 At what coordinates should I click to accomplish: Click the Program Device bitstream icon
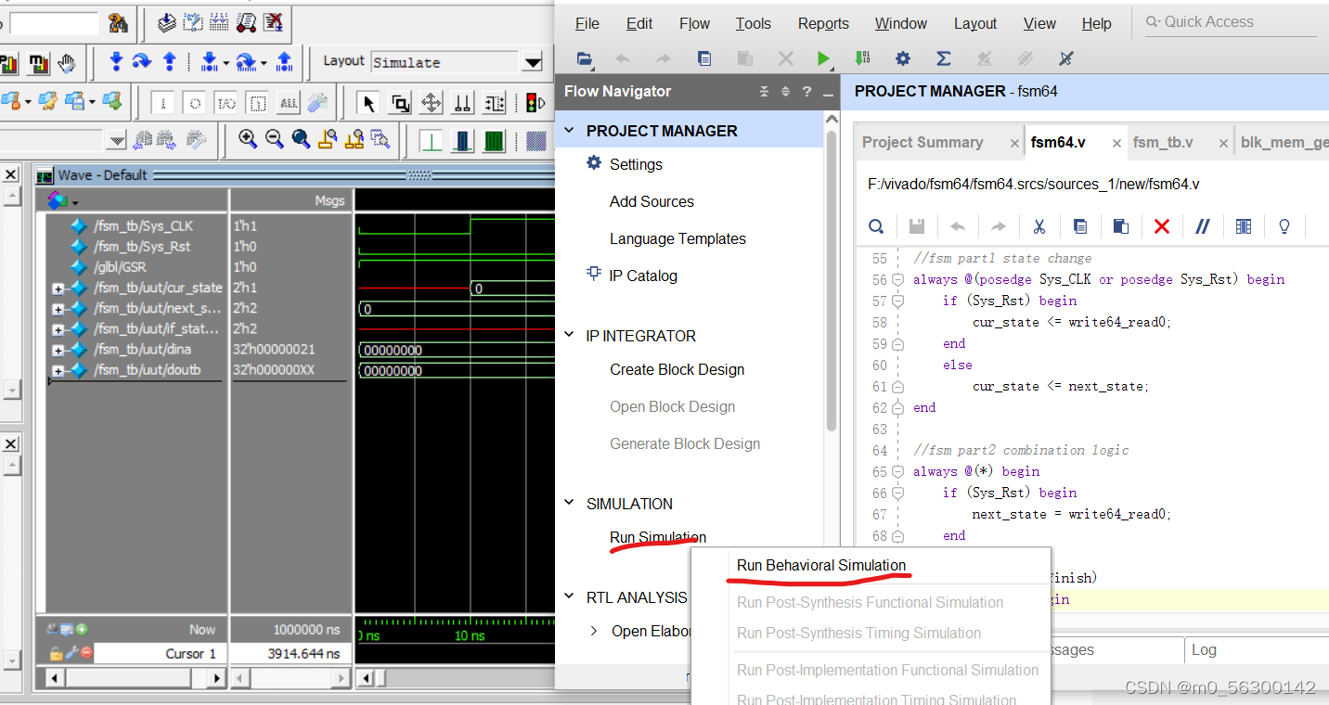(x=863, y=58)
